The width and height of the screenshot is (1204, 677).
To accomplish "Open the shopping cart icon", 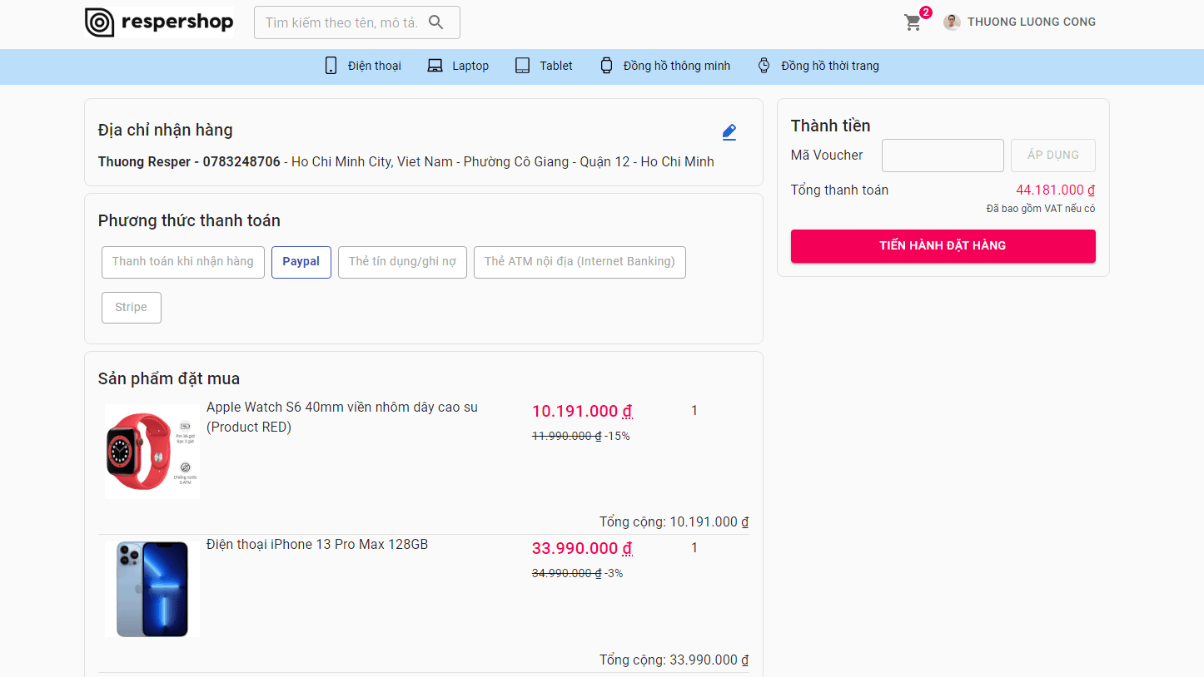I will 913,23.
